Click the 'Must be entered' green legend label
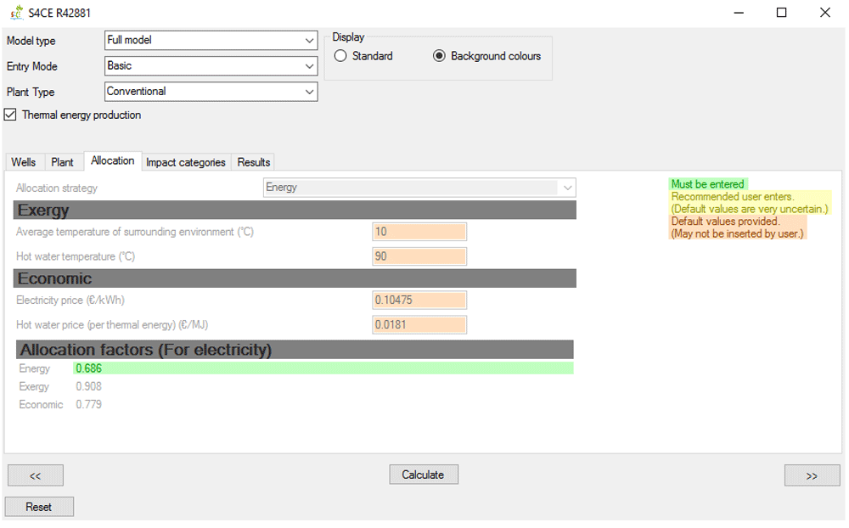This screenshot has height=528, width=849. click(x=708, y=184)
